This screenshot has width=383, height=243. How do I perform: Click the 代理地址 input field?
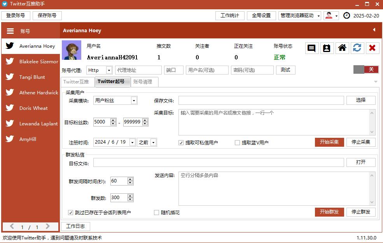[x=138, y=70]
